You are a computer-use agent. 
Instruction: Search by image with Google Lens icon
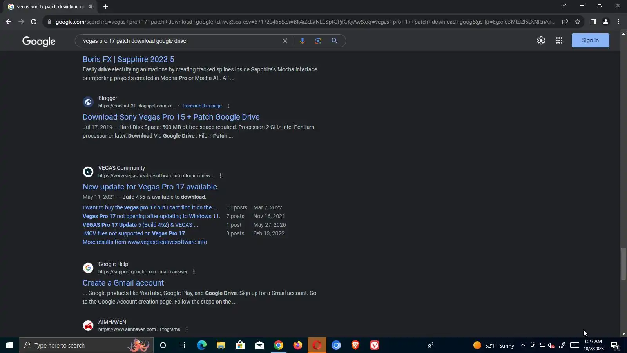pyautogui.click(x=318, y=41)
